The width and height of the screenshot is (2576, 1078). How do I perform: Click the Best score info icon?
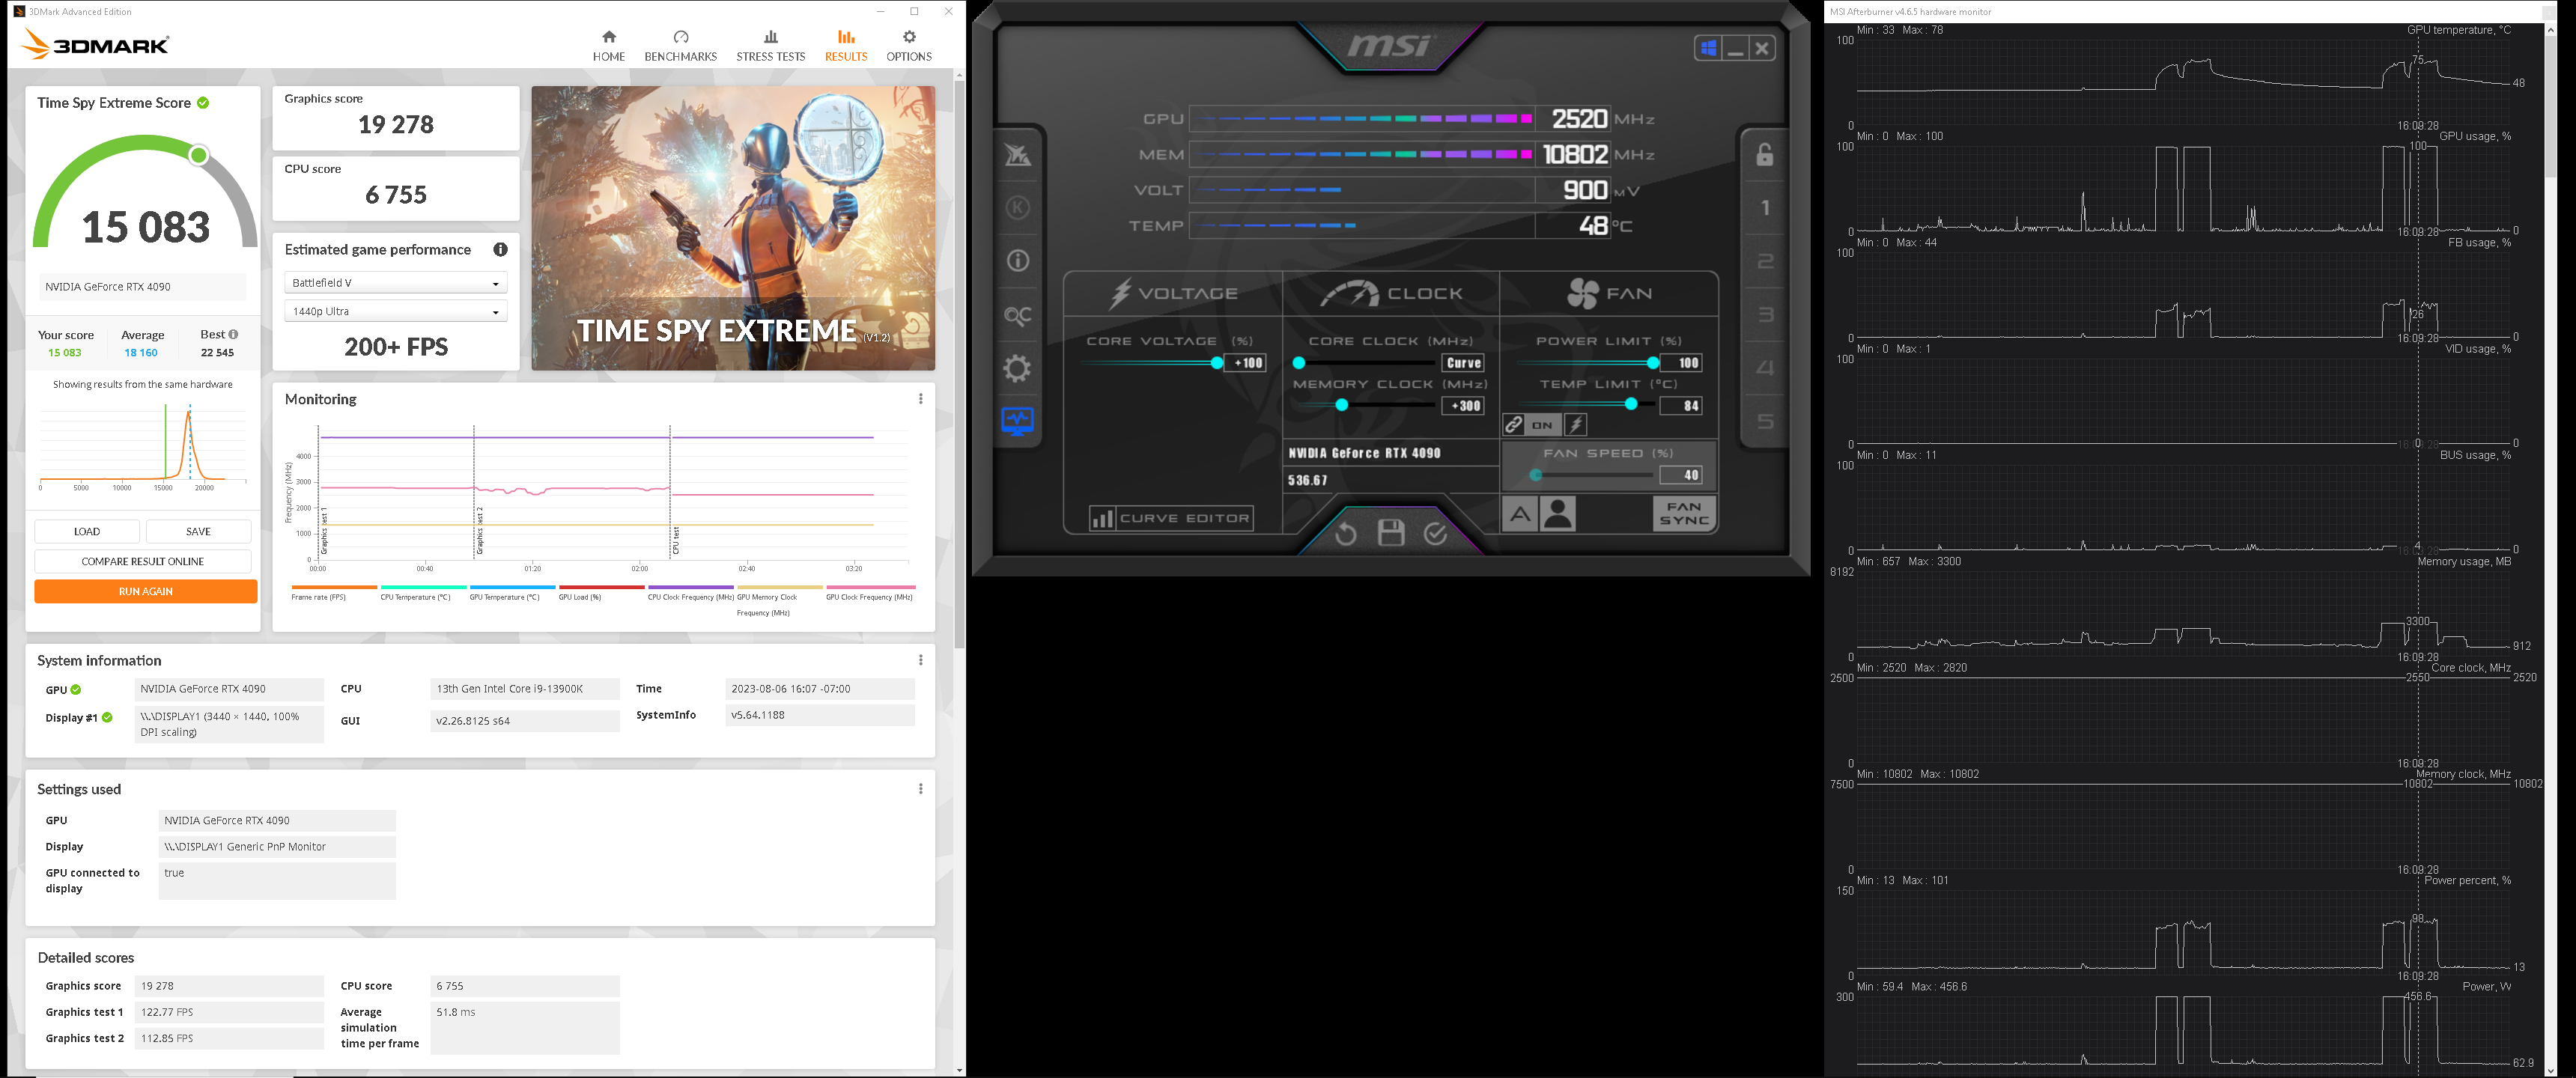point(233,334)
